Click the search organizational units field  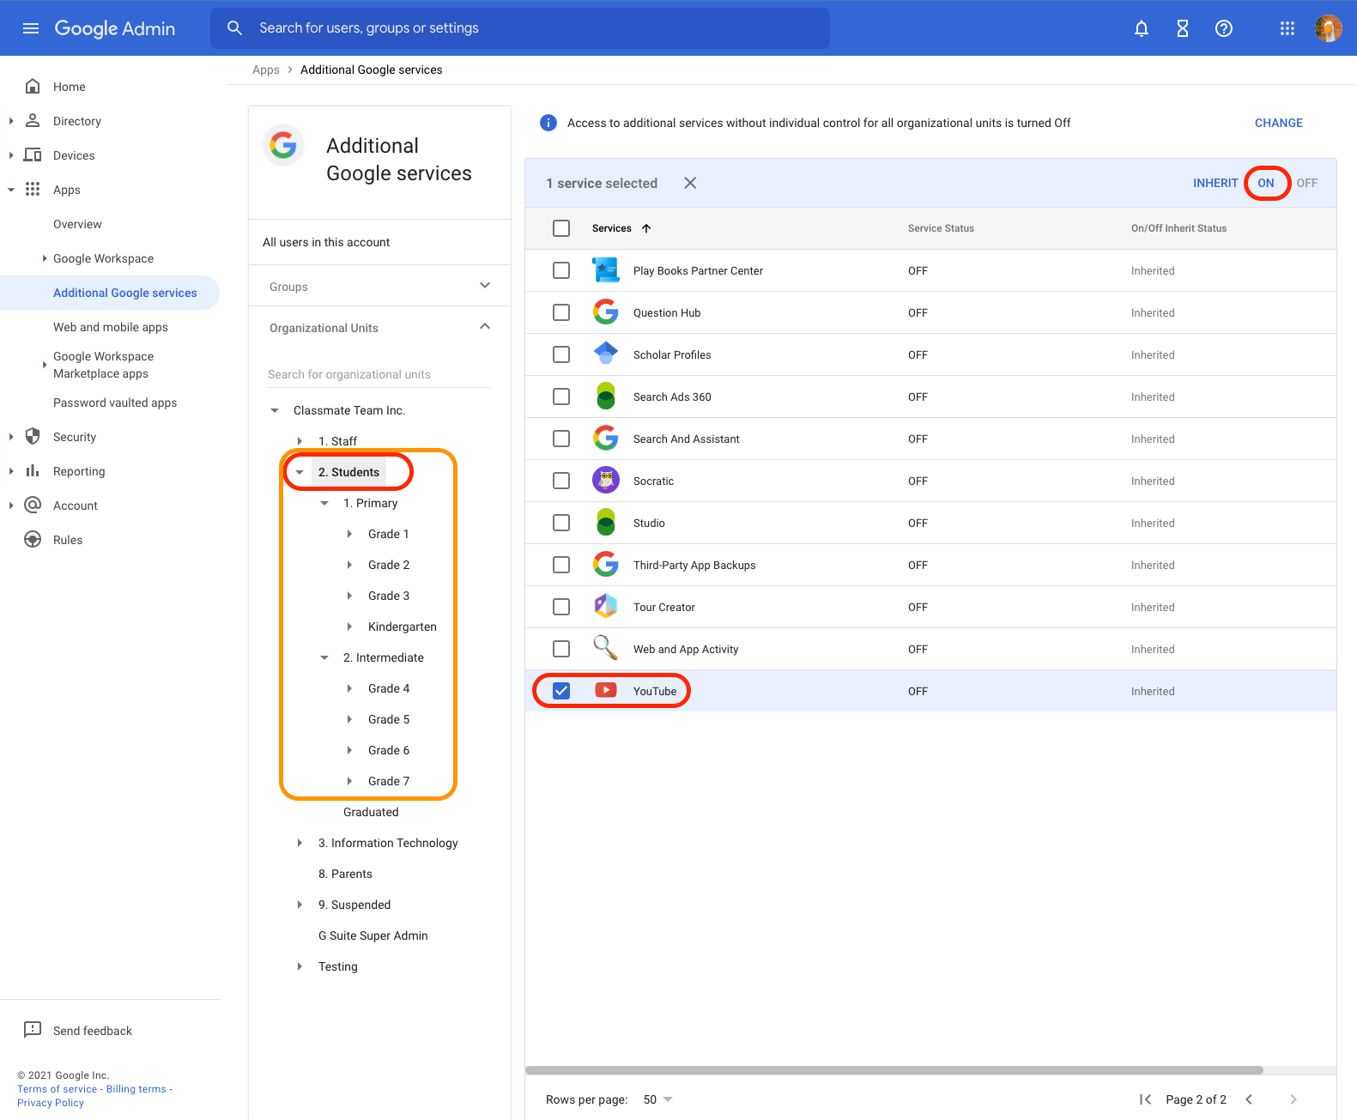click(378, 374)
